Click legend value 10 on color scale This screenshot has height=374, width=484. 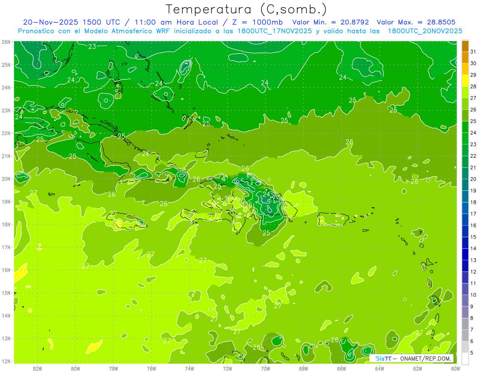(x=473, y=295)
